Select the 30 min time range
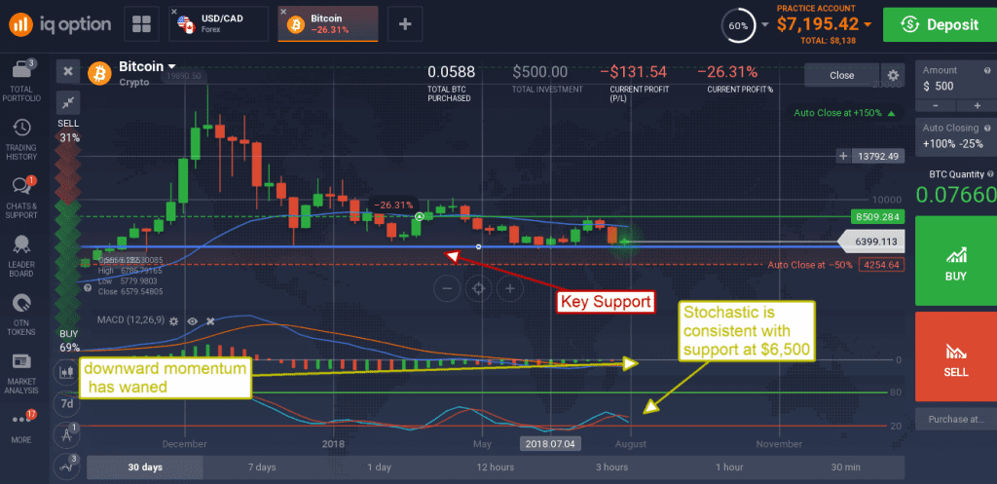Screen dimensions: 997x484 (846, 467)
